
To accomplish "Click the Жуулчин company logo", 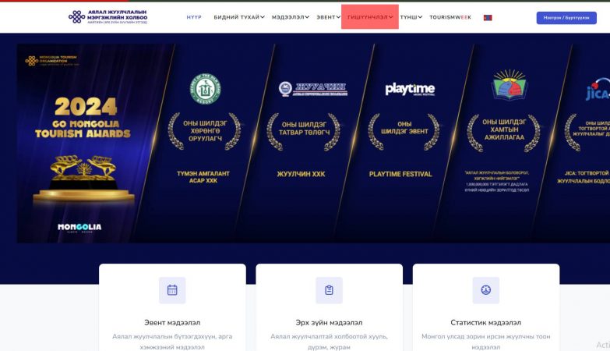I will coord(313,89).
